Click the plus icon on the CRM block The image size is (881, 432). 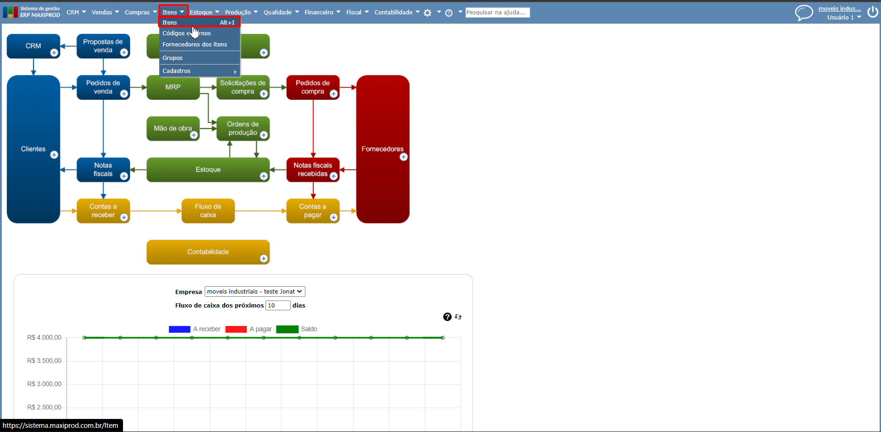tap(54, 52)
